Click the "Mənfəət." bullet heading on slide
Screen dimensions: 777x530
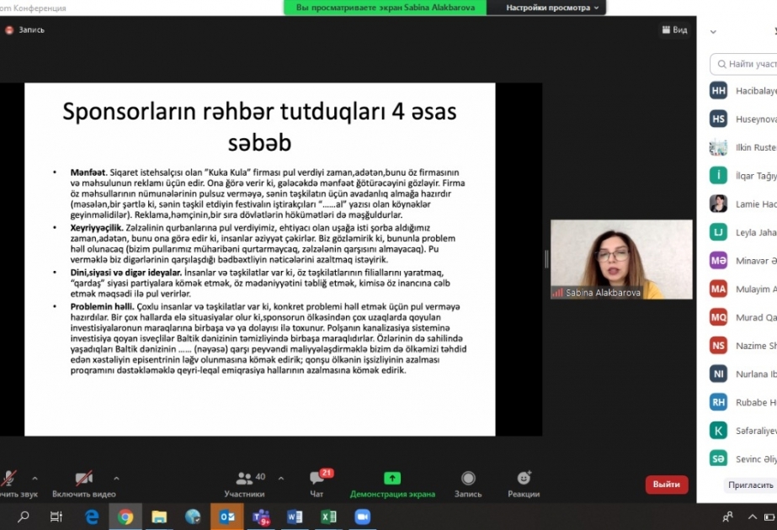pyautogui.click(x=88, y=172)
